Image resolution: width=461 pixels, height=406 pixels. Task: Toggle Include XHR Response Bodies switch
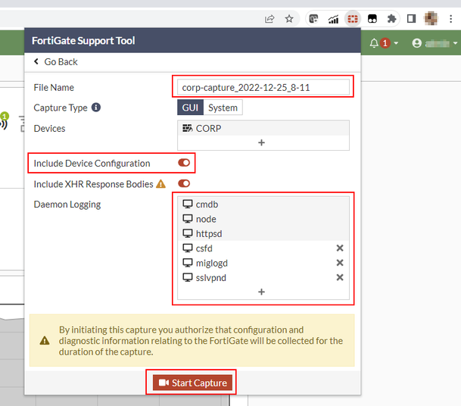click(184, 183)
